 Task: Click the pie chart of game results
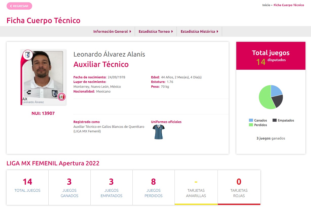point(271,97)
